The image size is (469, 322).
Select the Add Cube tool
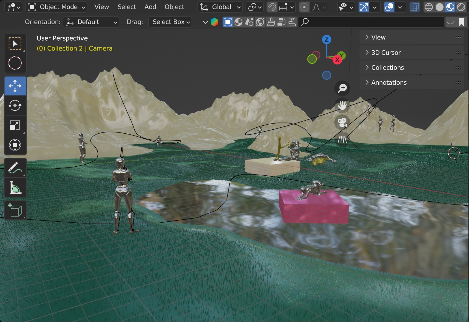pos(15,210)
